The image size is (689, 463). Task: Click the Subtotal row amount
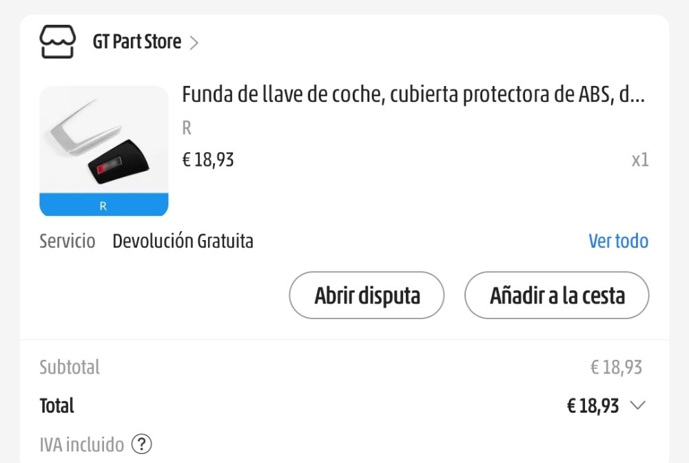(616, 367)
